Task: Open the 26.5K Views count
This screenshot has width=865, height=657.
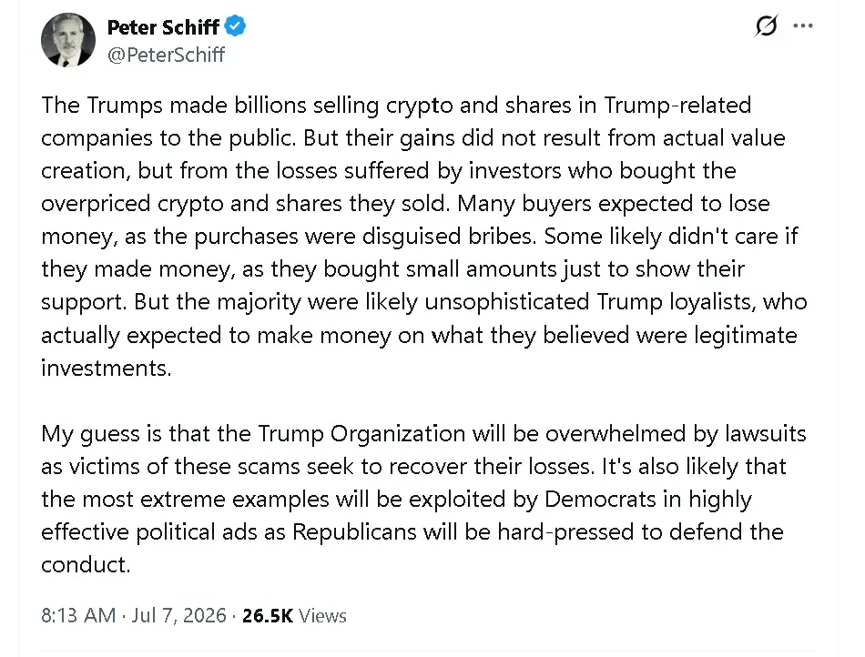Action: pos(294,615)
